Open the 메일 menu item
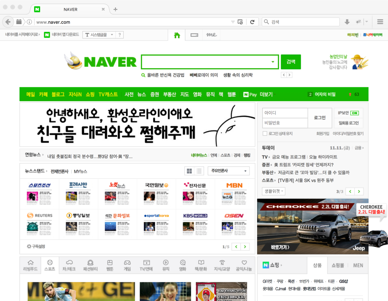 31,94
